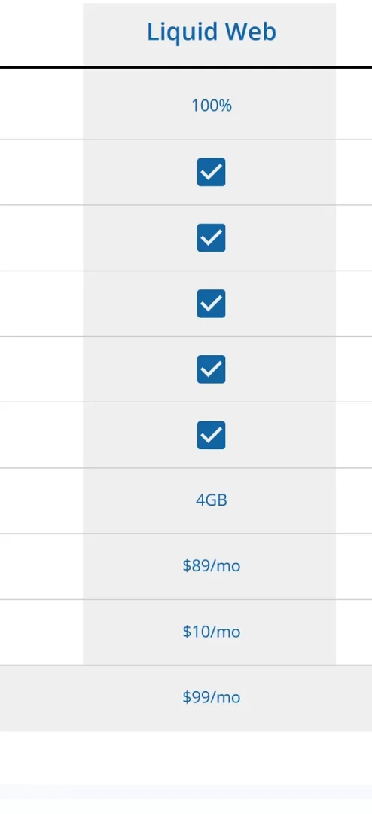The image size is (372, 814).
Task: Select the 100% value cell
Action: [x=211, y=106]
